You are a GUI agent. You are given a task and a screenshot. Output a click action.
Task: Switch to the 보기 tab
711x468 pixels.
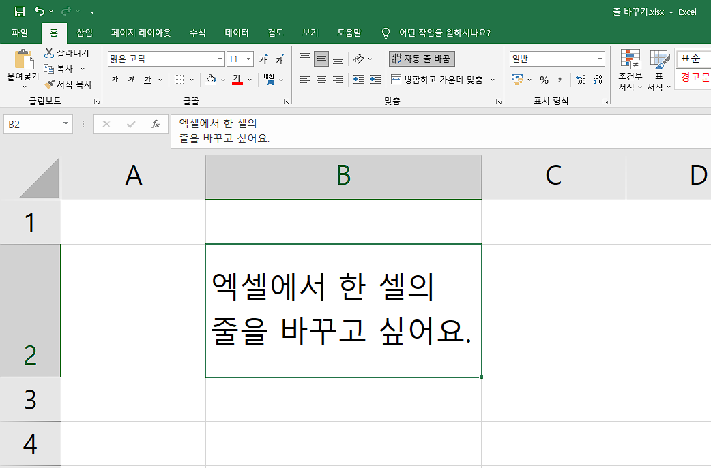pos(310,33)
